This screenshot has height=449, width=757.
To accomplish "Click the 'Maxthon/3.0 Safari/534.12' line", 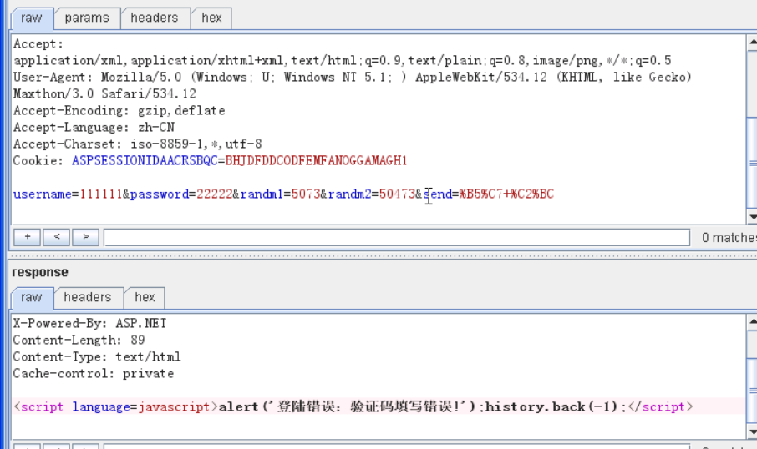I will coord(104,94).
